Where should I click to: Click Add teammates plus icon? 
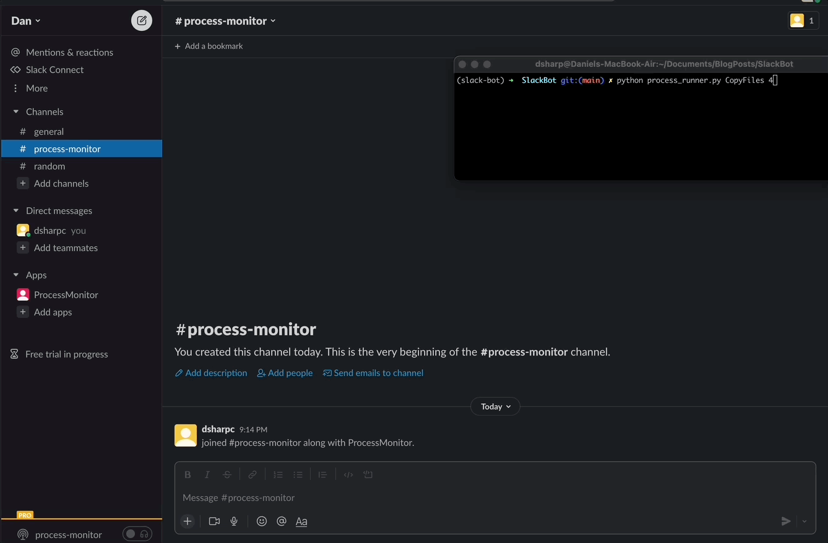(23, 248)
